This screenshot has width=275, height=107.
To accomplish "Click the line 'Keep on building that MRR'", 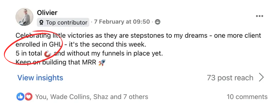I will (x=56, y=62).
